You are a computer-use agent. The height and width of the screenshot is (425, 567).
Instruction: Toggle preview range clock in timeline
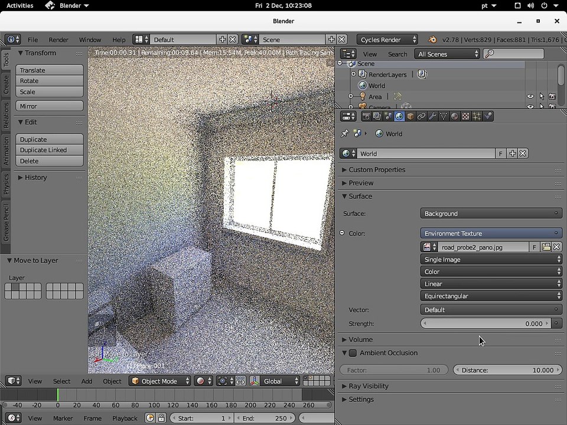pyautogui.click(x=150, y=418)
